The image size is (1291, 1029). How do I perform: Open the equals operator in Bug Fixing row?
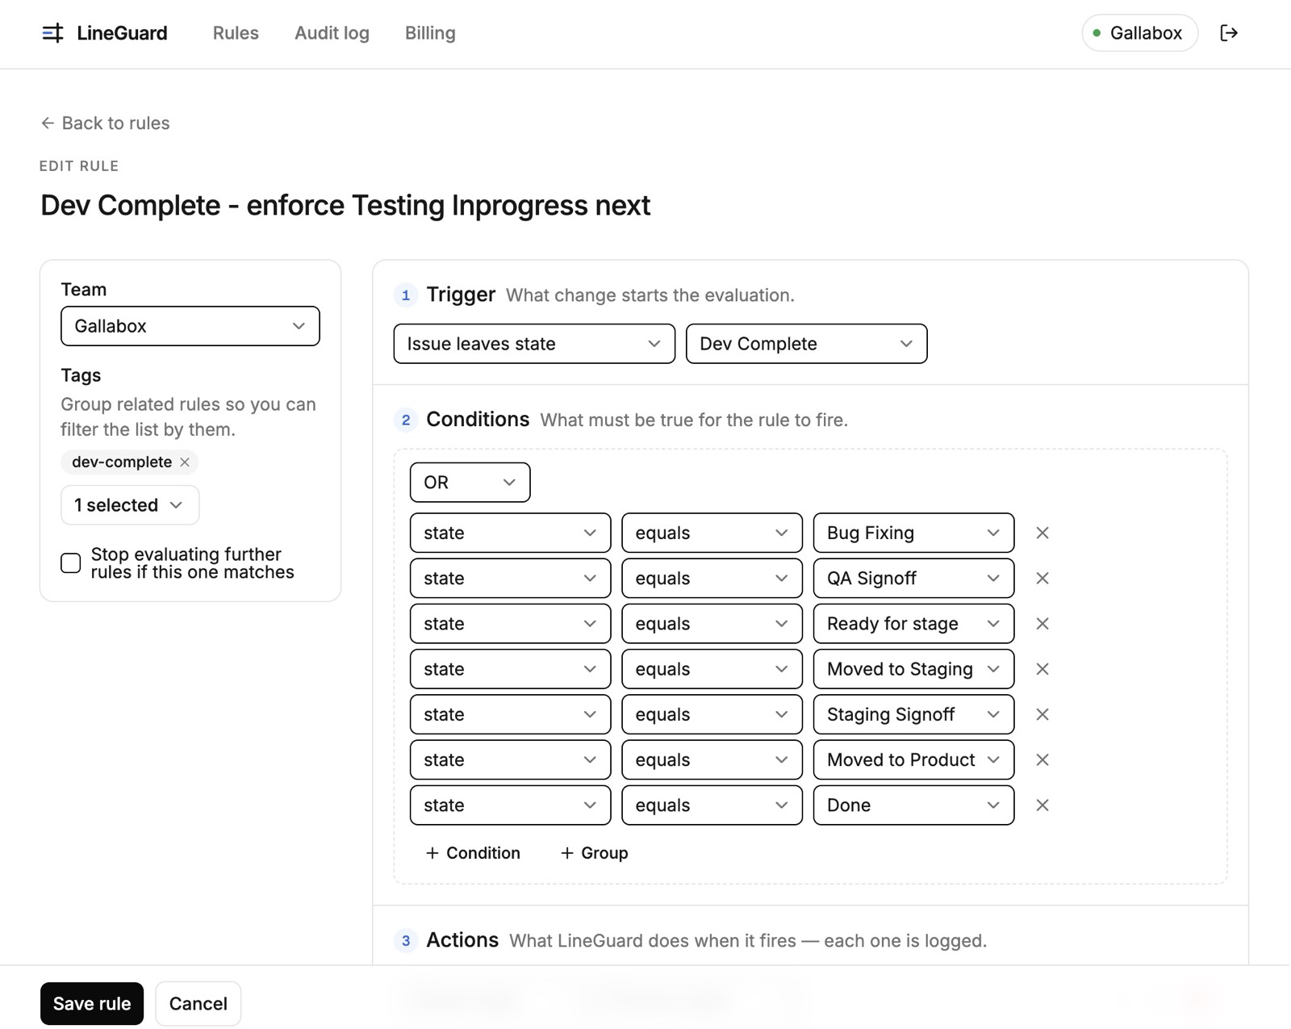pyautogui.click(x=712, y=533)
